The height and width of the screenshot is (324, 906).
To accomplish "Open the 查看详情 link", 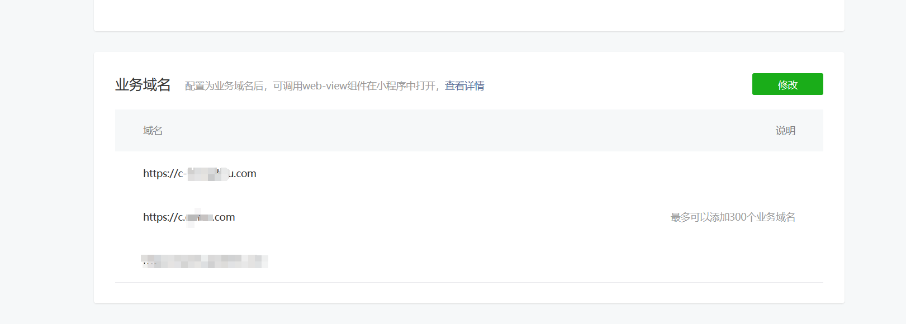I will (x=464, y=86).
